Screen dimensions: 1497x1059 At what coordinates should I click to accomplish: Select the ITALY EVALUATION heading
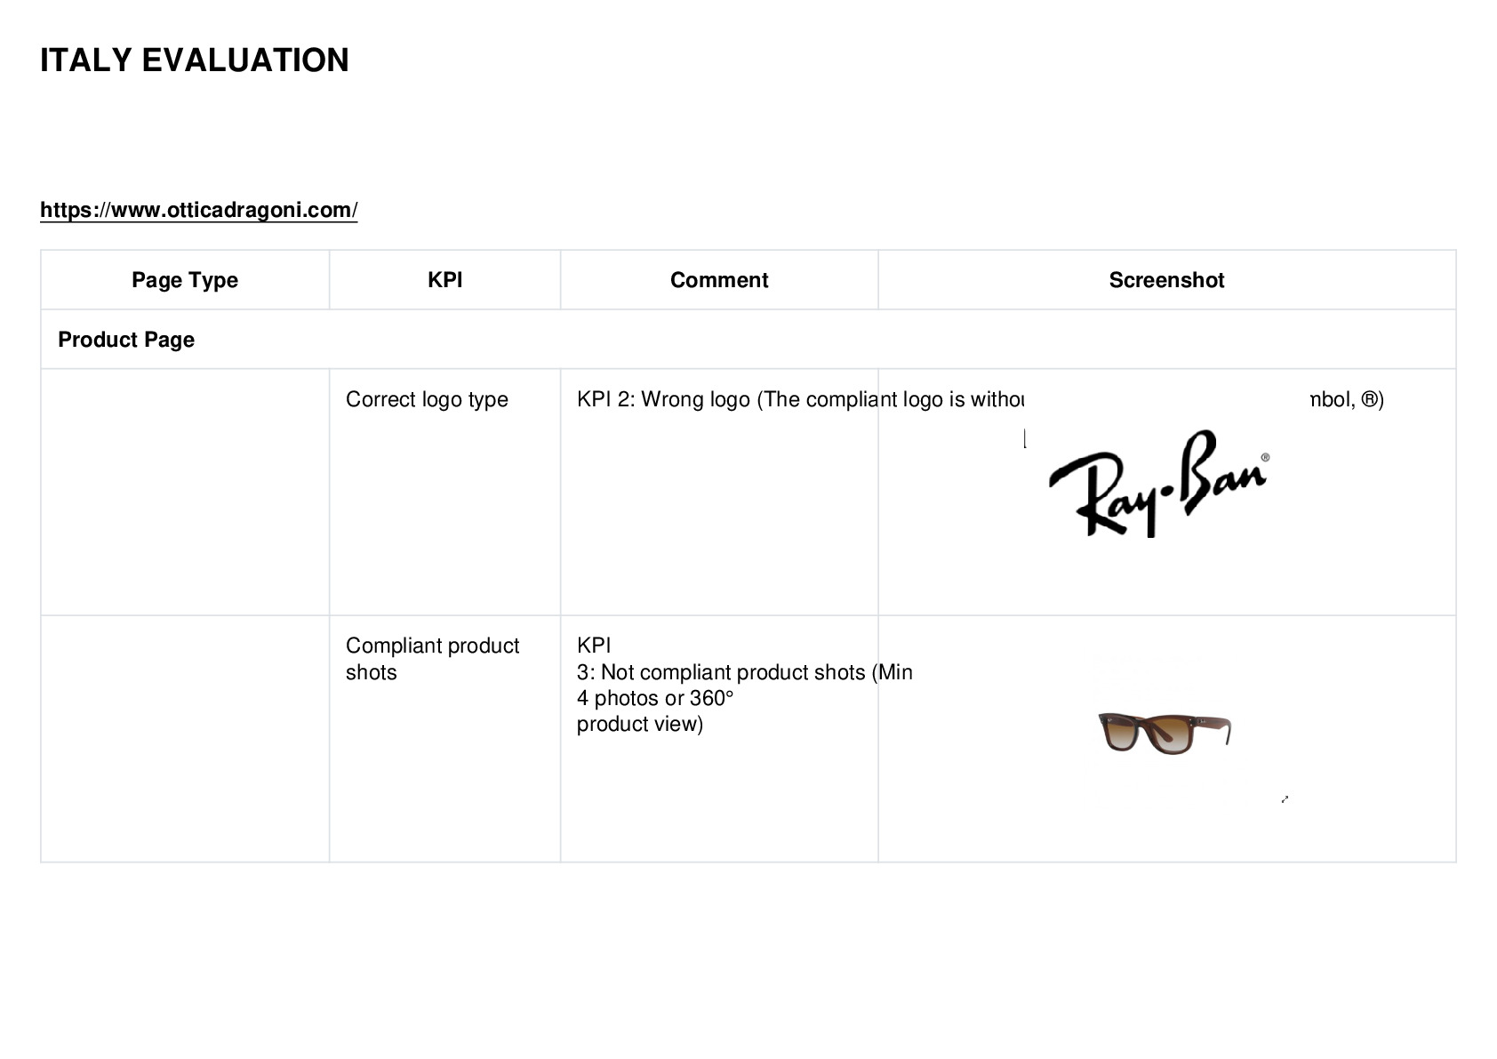click(195, 60)
